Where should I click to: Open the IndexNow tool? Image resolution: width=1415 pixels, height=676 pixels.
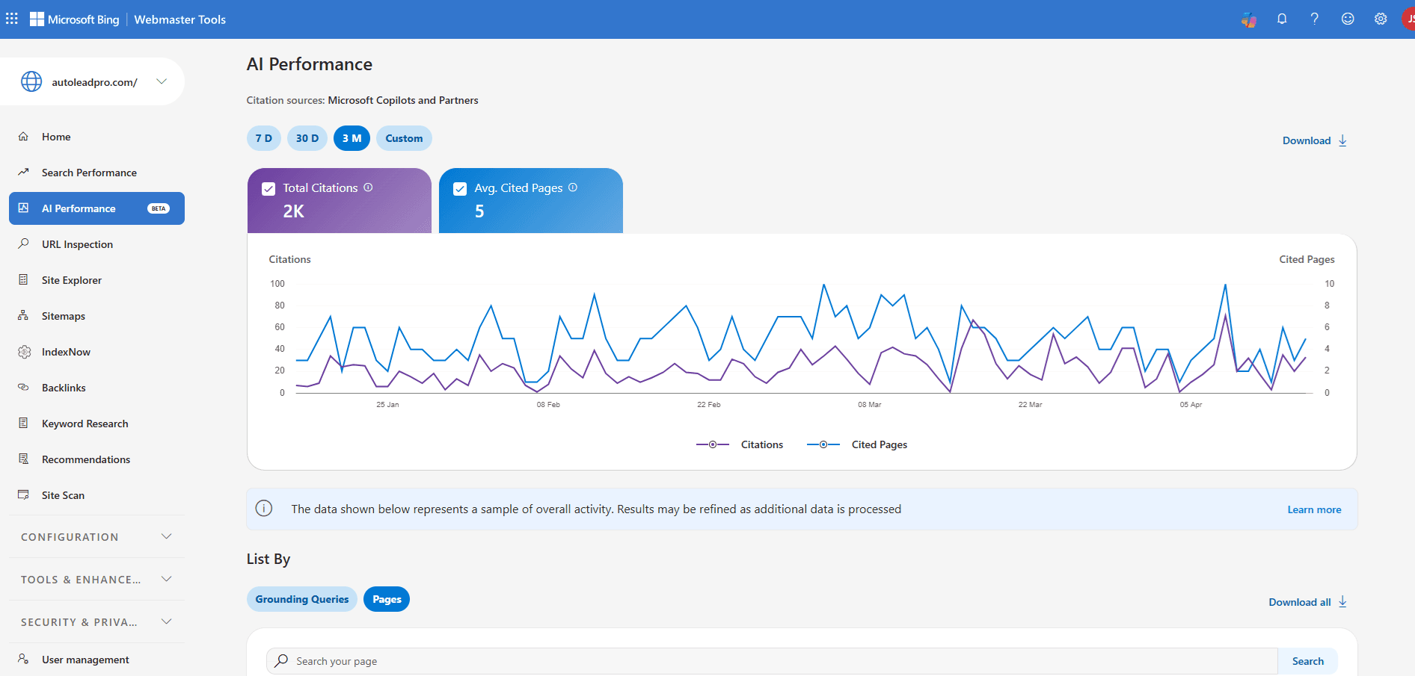66,351
